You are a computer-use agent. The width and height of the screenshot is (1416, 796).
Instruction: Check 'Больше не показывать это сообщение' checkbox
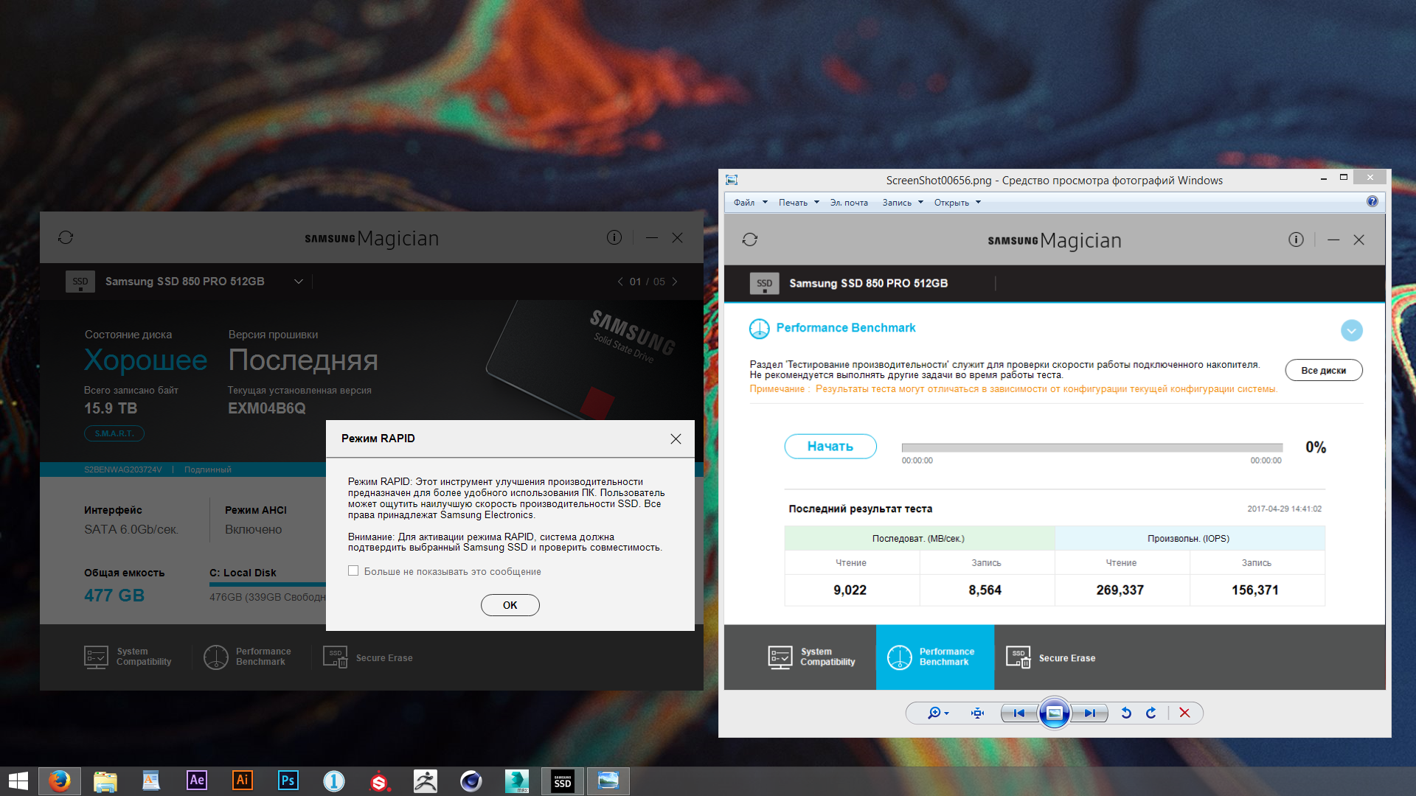pyautogui.click(x=353, y=571)
